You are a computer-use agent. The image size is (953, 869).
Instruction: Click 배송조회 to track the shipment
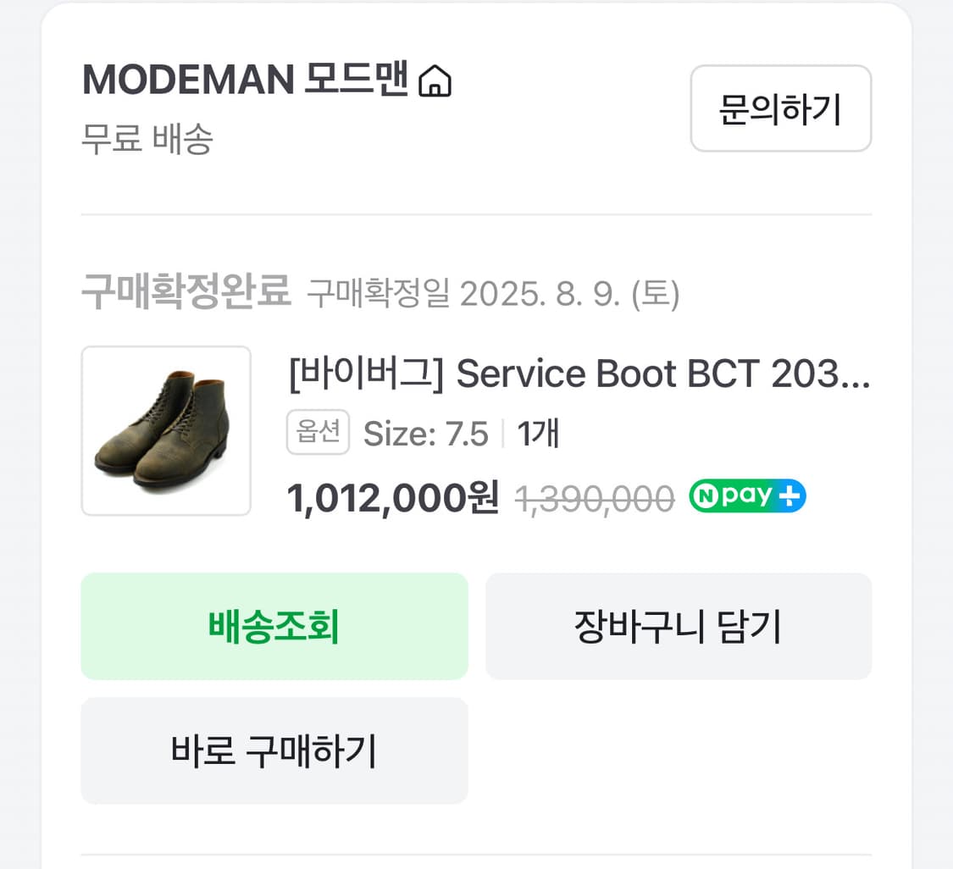point(274,626)
